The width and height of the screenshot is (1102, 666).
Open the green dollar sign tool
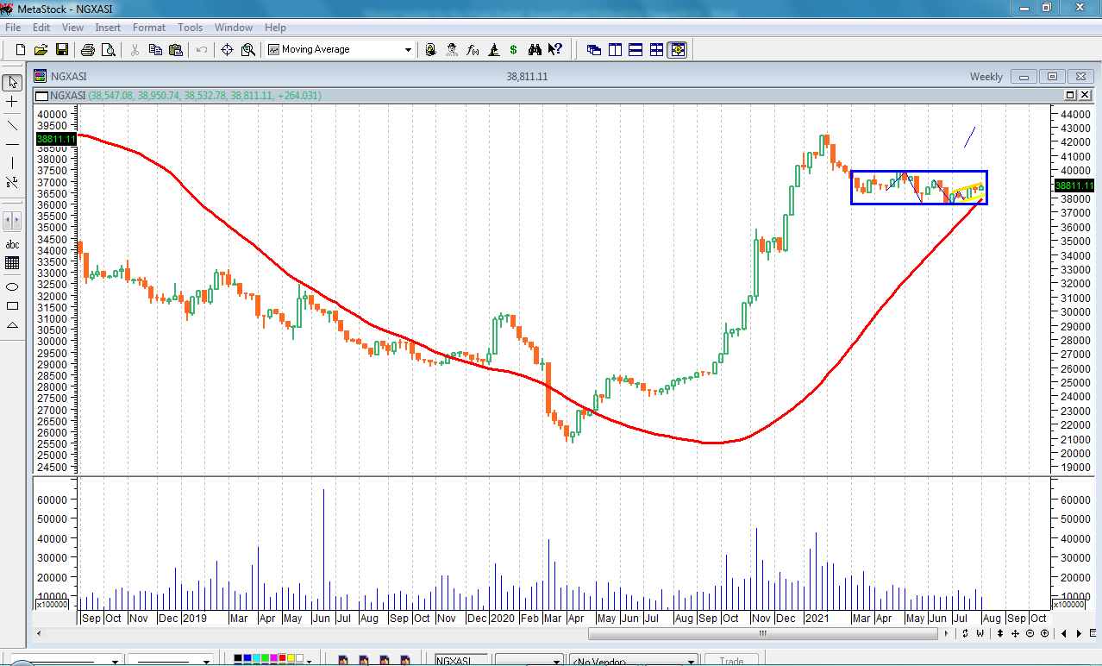(514, 50)
